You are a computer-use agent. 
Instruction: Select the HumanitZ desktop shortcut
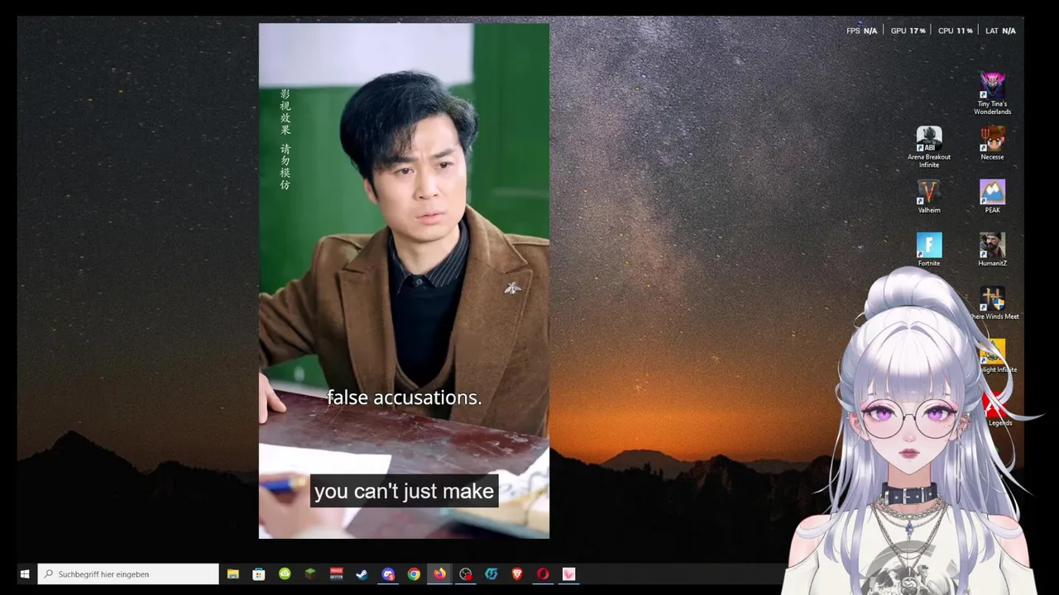[993, 250]
